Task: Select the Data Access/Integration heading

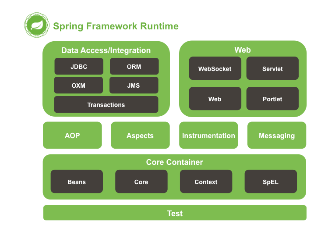Action: click(106, 50)
